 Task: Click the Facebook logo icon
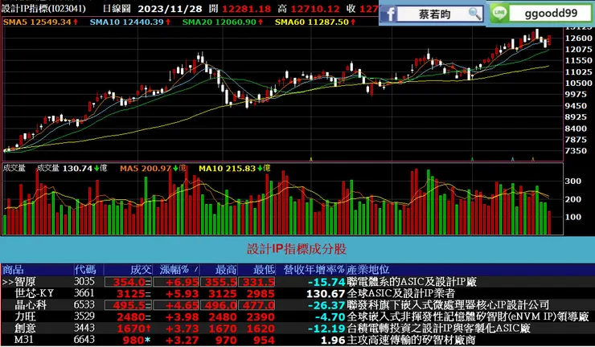point(388,14)
